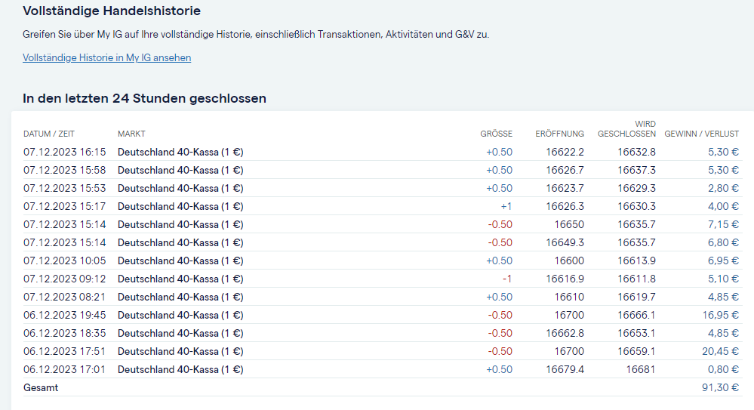Select the 07.12.2023 10:05 trade date
Screen dimensions: 754x410
[64, 260]
